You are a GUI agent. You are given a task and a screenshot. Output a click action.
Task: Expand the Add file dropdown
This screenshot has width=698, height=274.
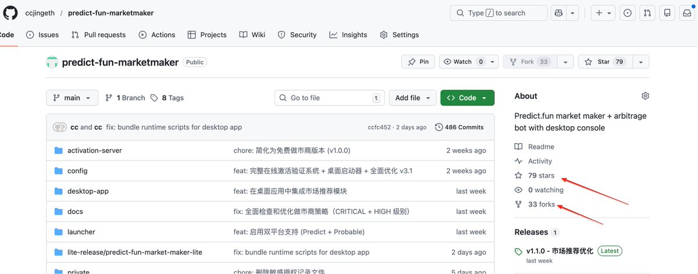pyautogui.click(x=412, y=98)
